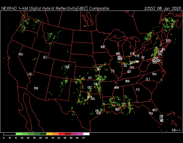The height and width of the screenshot is (143, 183).
Task: Click the legend value 40
Action: coord(46,138)
